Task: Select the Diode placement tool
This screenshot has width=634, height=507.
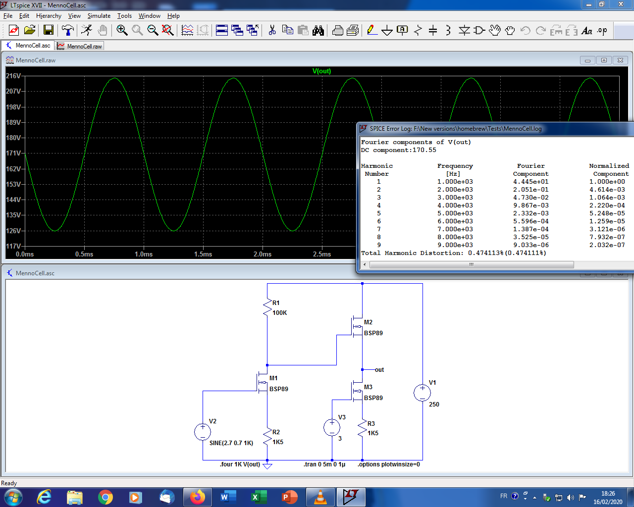Action: (x=464, y=31)
